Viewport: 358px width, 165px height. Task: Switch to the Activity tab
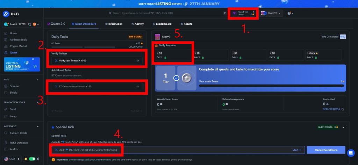[137, 24]
